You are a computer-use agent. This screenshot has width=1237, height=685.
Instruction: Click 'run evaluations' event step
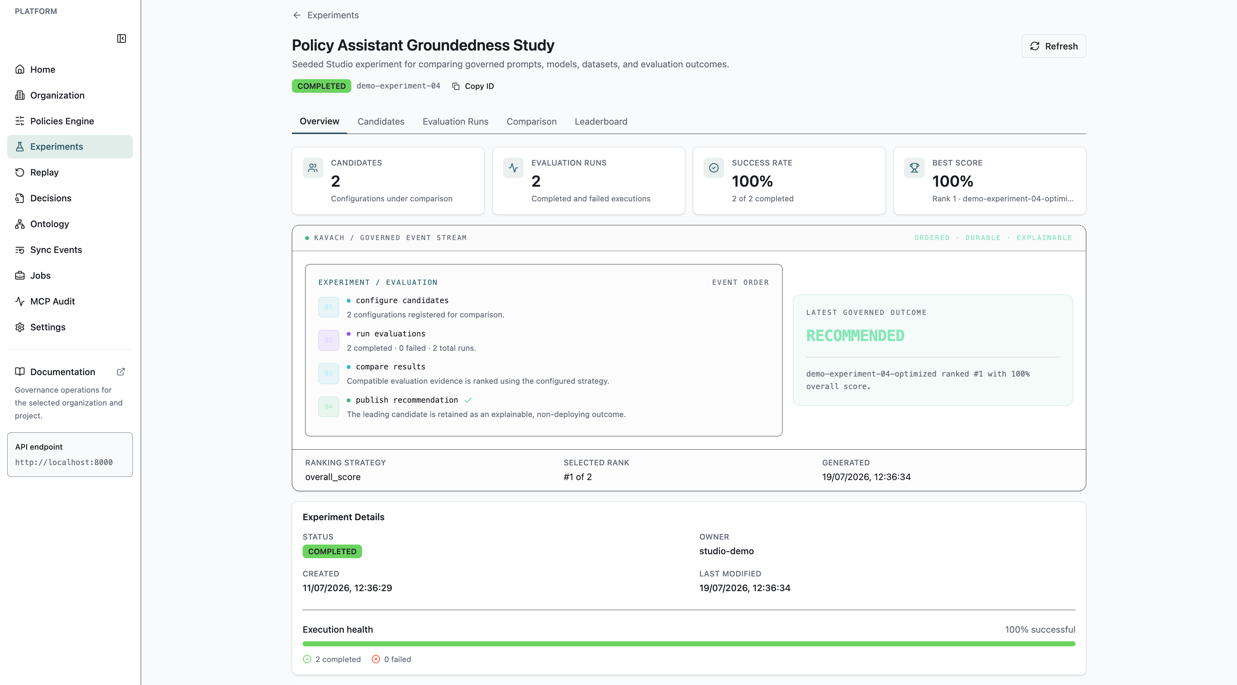coord(390,334)
